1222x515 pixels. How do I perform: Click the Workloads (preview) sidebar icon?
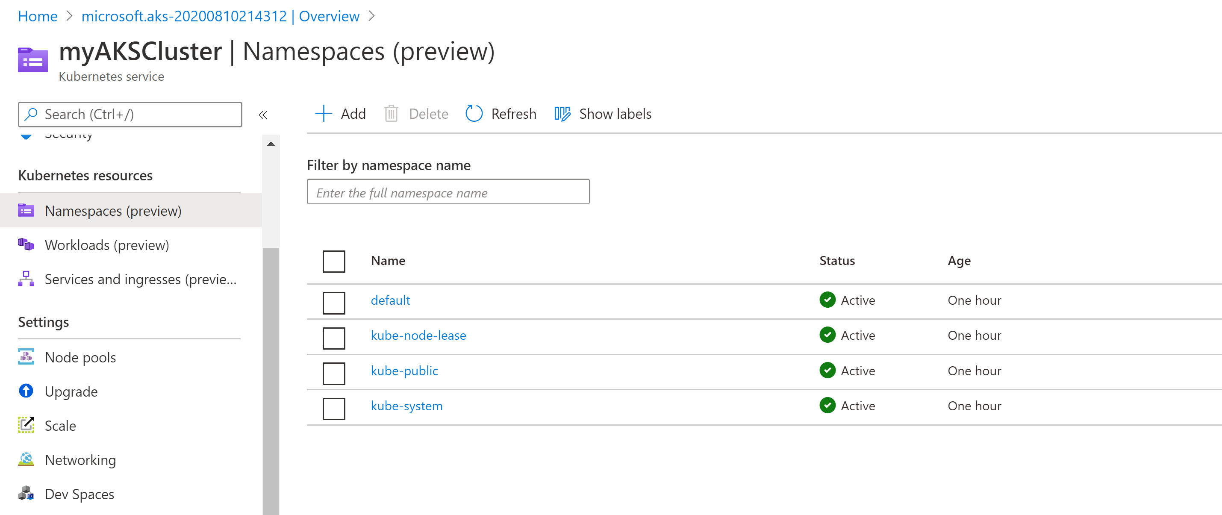26,245
